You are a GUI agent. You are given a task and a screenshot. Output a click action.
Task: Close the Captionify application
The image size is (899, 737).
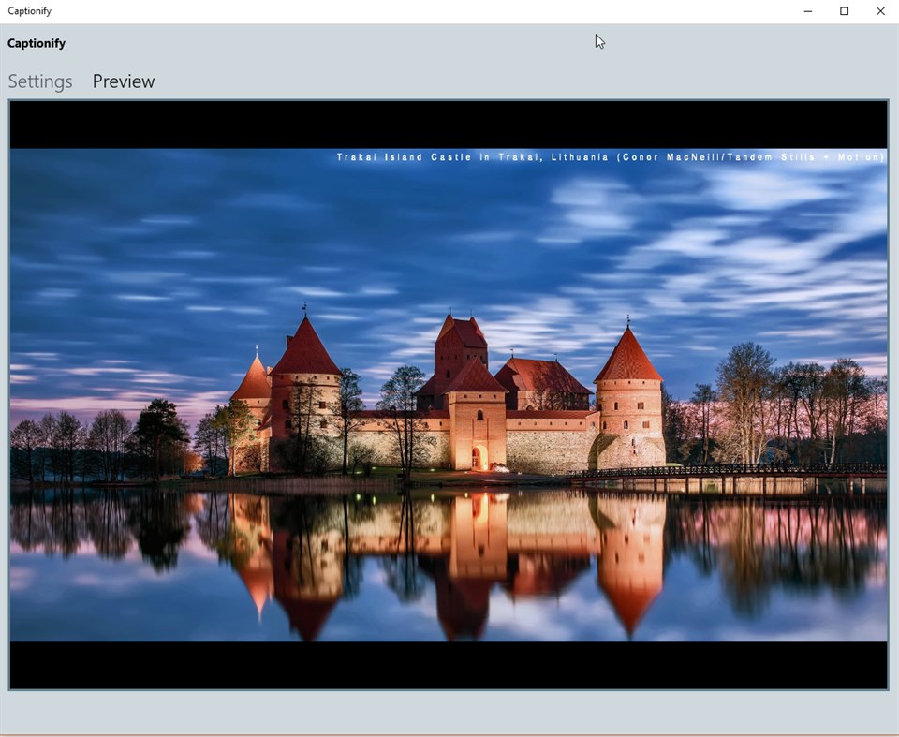(x=879, y=10)
